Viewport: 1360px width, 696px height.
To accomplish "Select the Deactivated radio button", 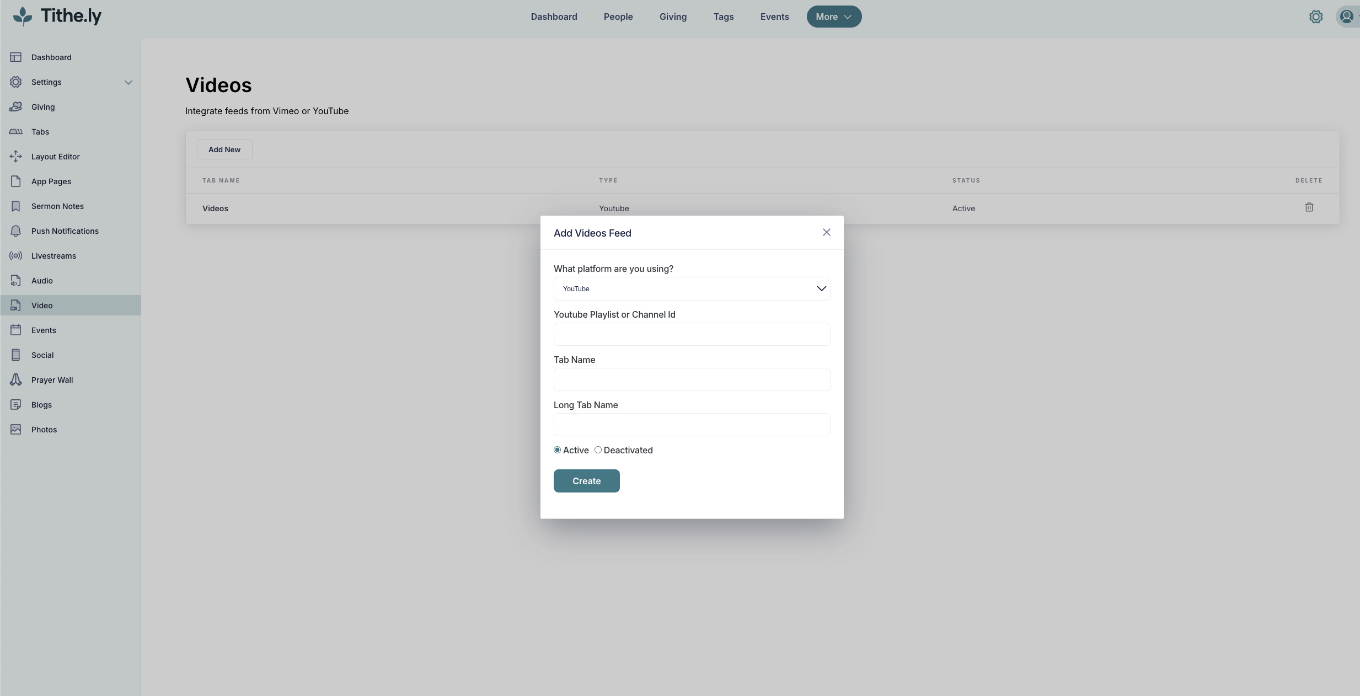I will pos(598,450).
